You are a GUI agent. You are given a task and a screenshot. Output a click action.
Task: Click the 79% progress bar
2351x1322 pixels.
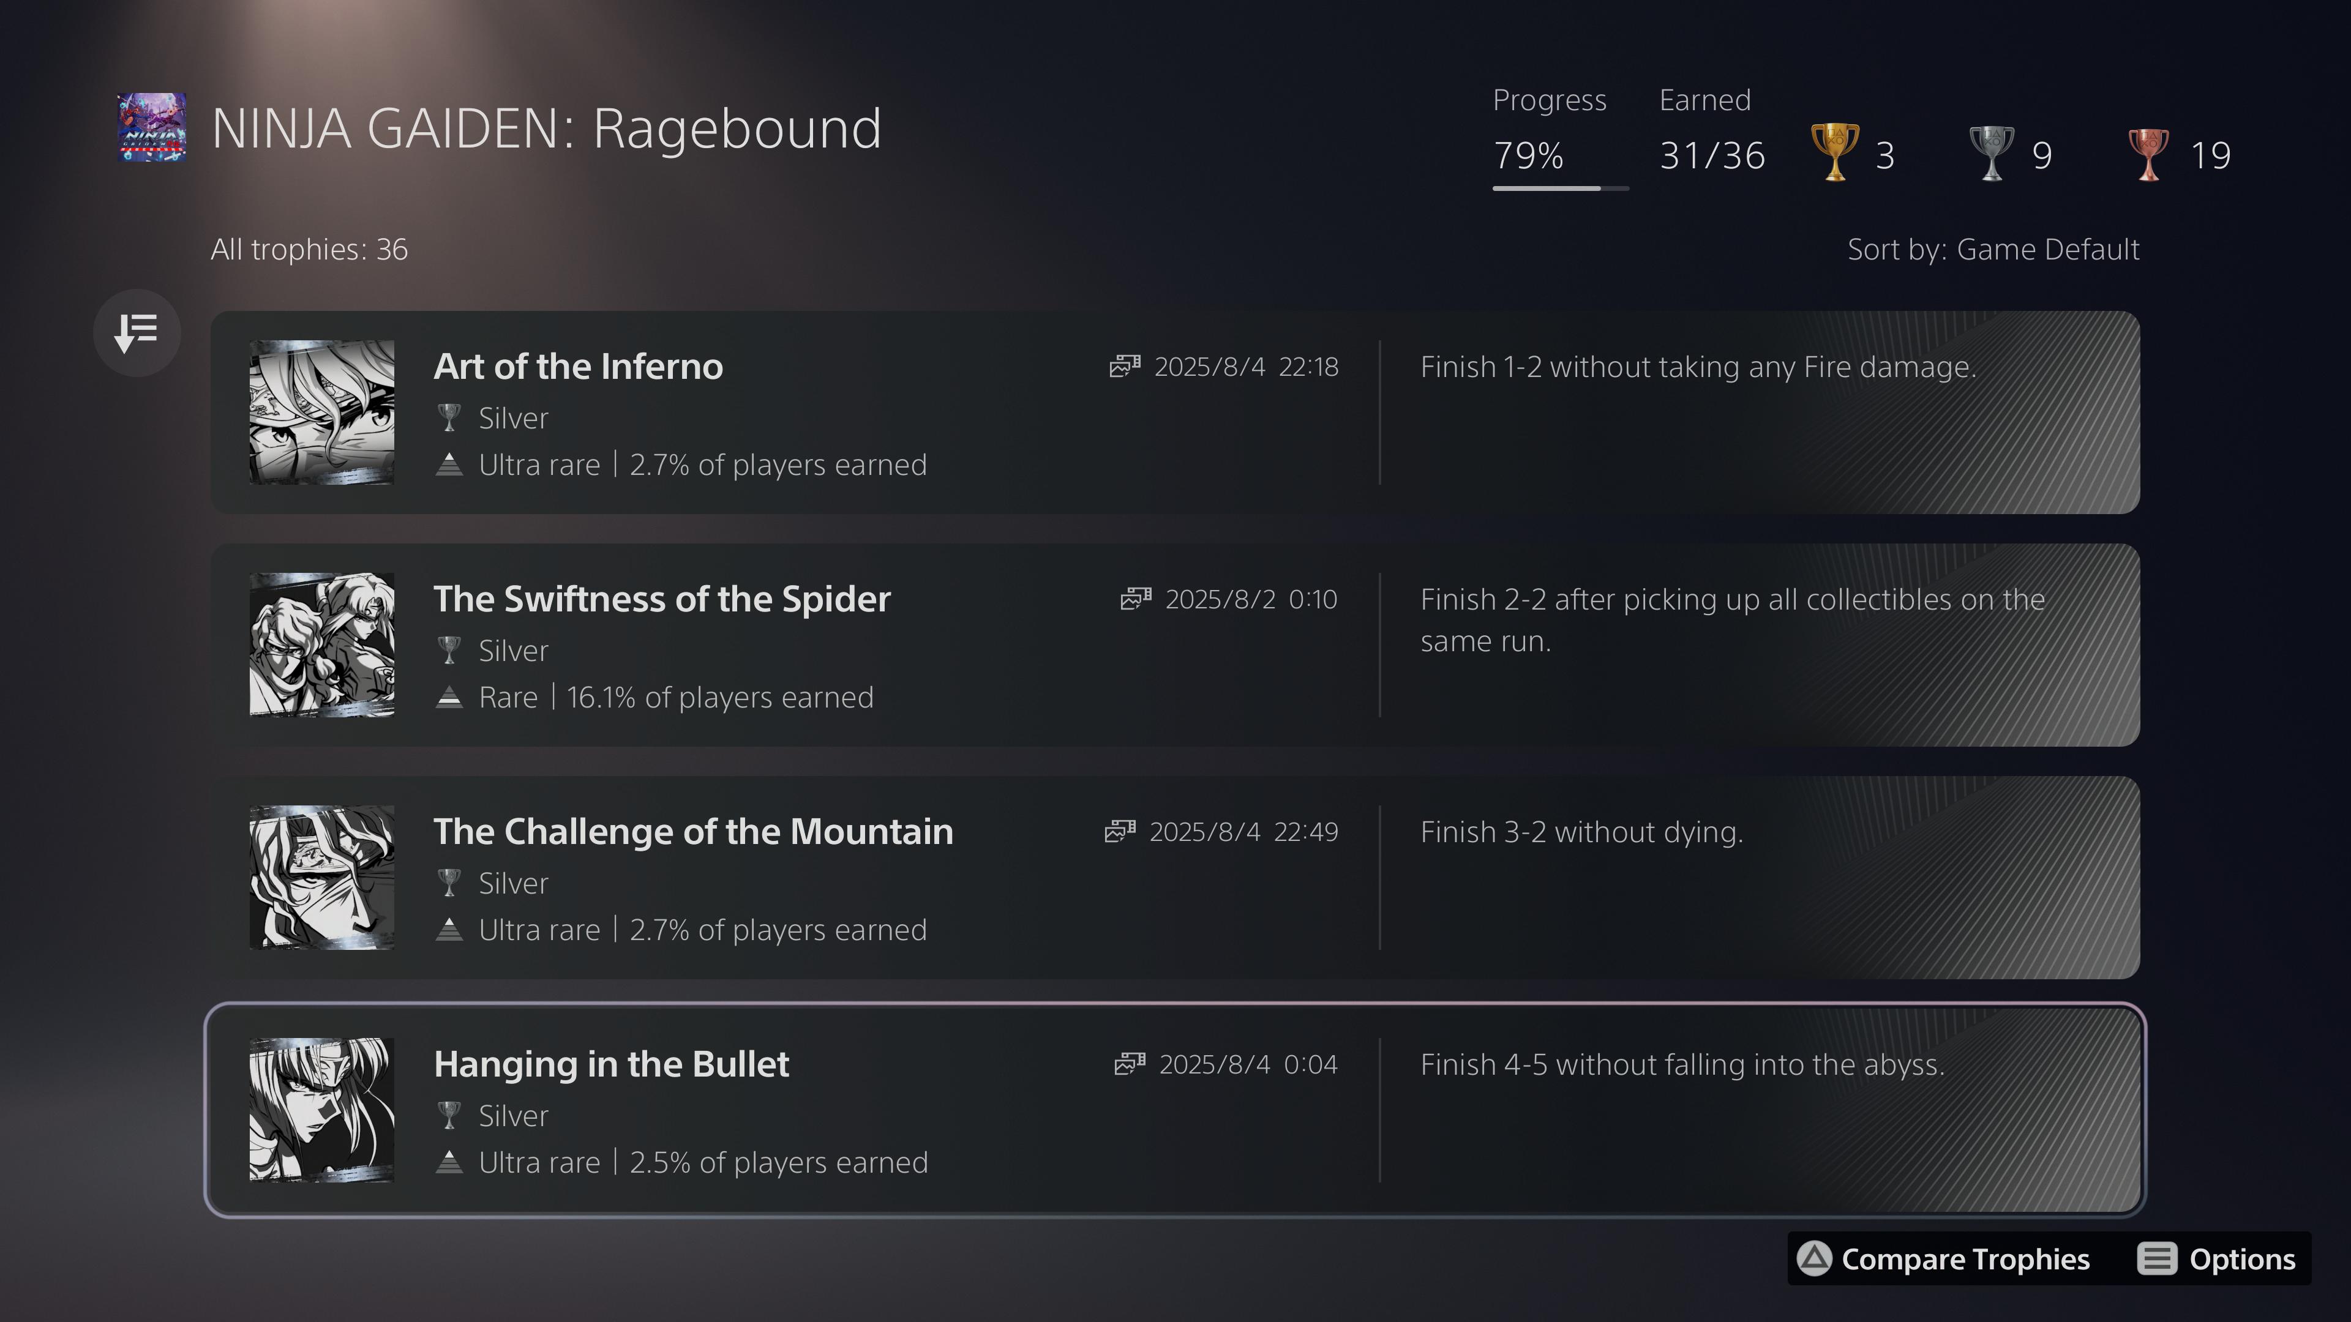coord(1561,188)
